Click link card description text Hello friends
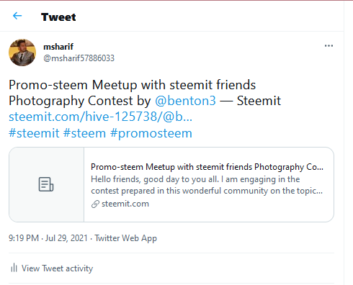Image resolution: width=353 pixels, height=285 pixels. pyautogui.click(x=207, y=185)
